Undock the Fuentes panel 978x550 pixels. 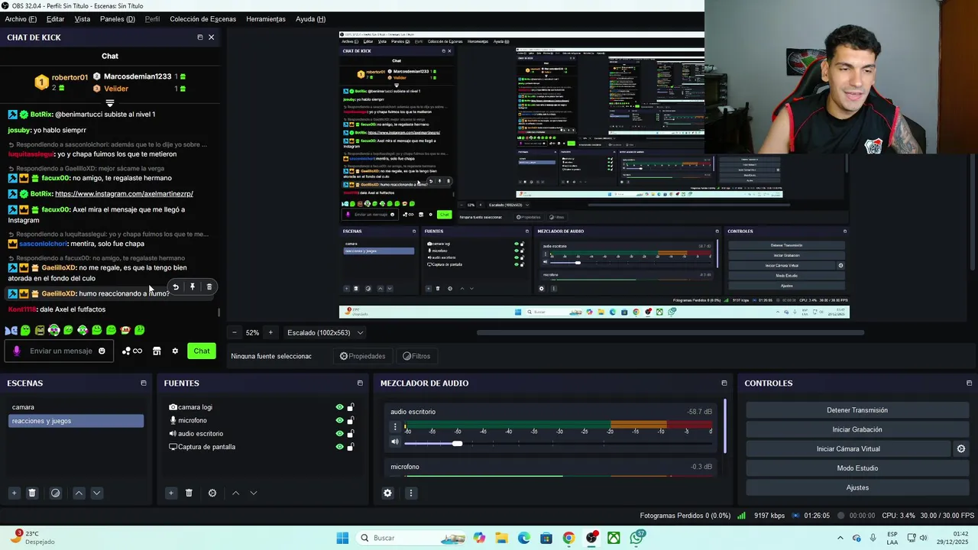pos(360,383)
